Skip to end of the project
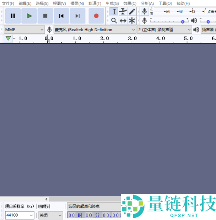Screen dimensions: 216x220 point(78,16)
